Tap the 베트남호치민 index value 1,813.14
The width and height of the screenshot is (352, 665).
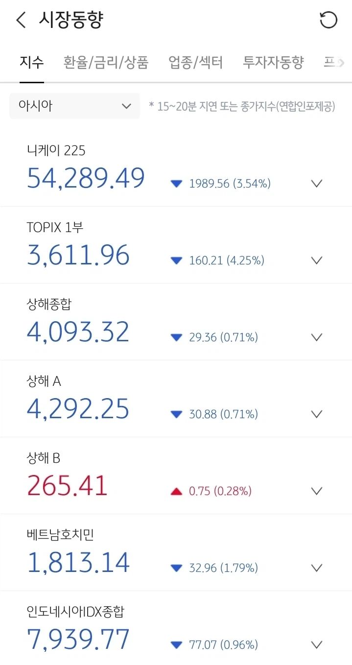tap(78, 563)
